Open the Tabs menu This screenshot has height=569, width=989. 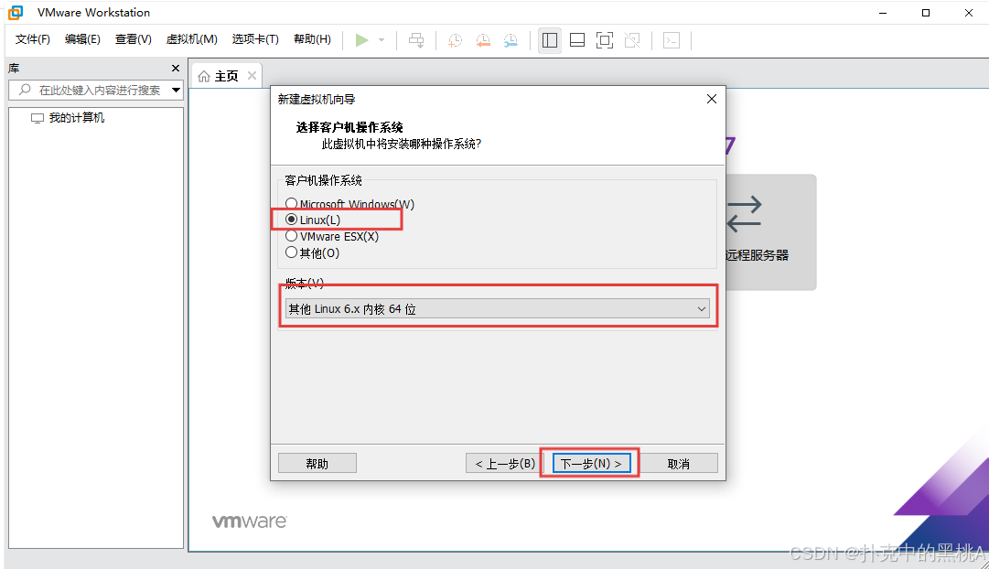255,39
